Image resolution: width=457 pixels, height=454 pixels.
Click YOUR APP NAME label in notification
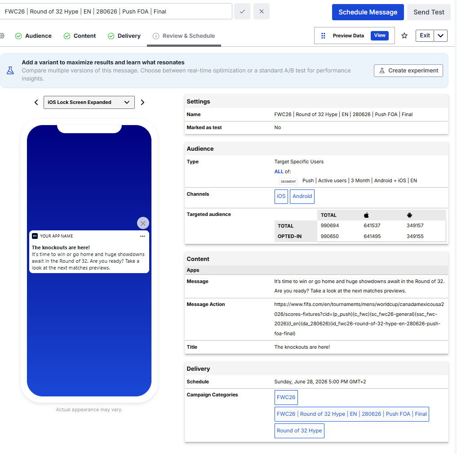(57, 236)
